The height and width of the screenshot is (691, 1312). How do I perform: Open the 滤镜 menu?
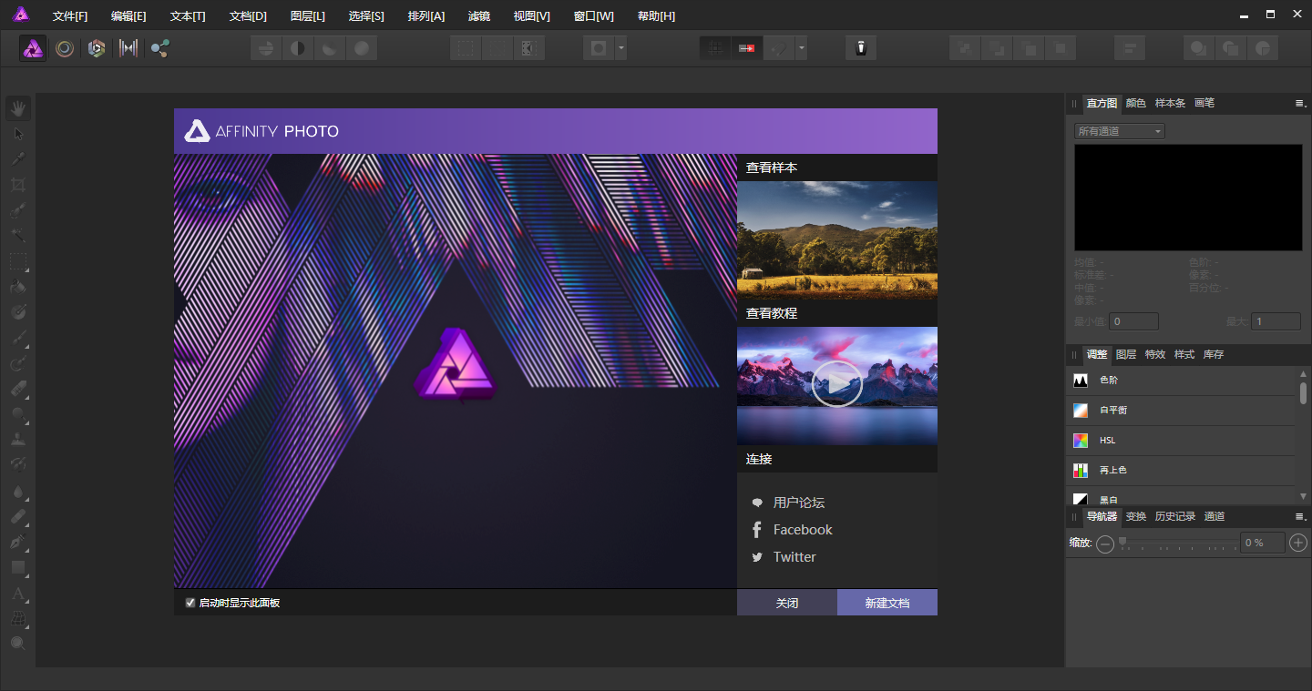478,16
